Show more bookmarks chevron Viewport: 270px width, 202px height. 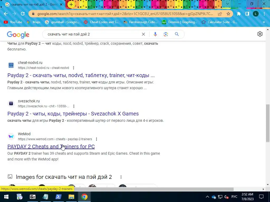tap(264, 22)
